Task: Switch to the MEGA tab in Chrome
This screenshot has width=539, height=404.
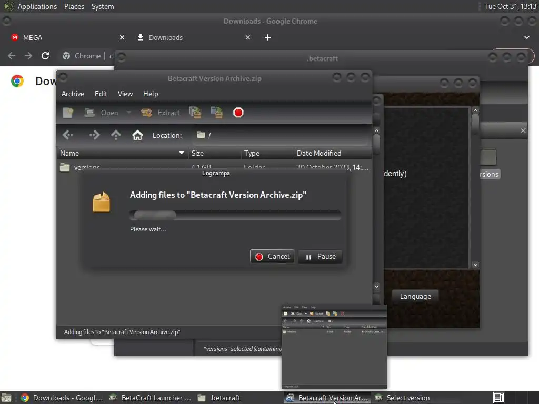Action: click(65, 37)
